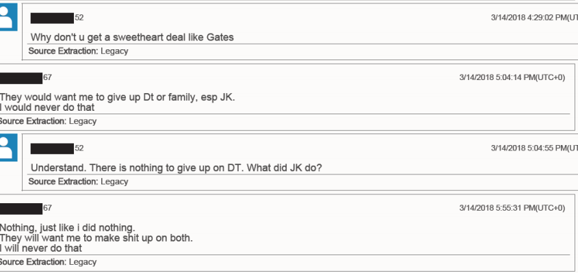The image size is (578, 273).
Task: Select the 'Understand. There is nothing to give up on DT' message
Action: pos(176,168)
